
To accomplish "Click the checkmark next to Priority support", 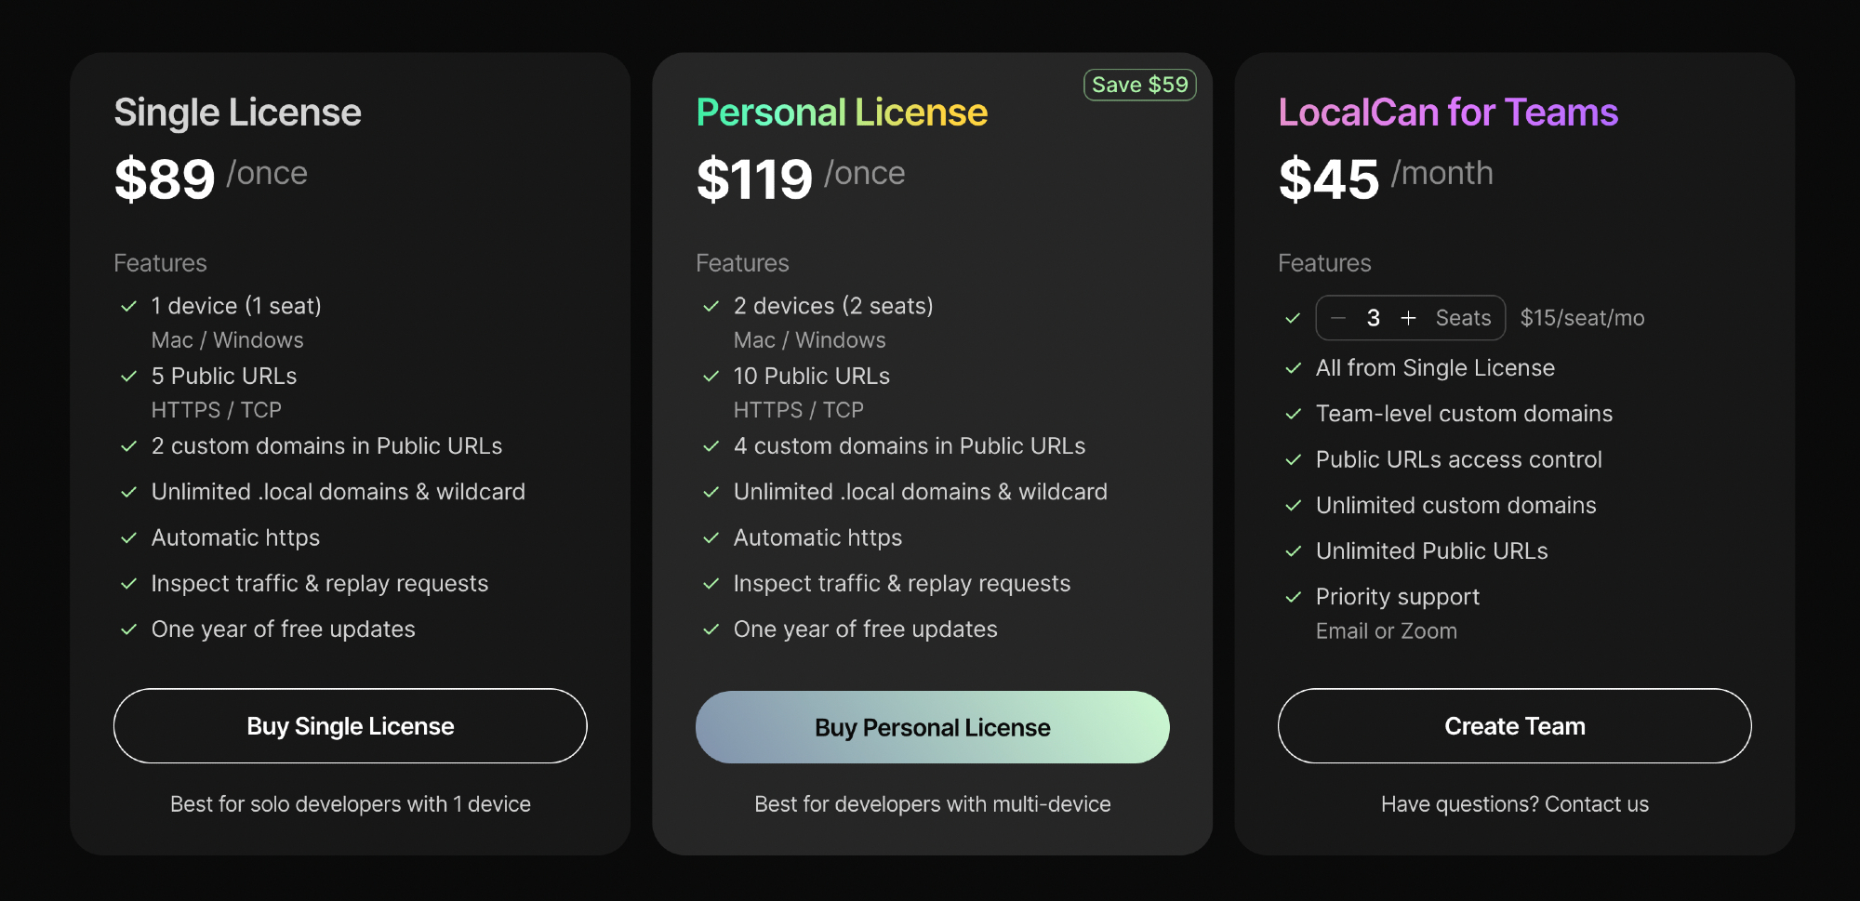I will [x=1293, y=597].
